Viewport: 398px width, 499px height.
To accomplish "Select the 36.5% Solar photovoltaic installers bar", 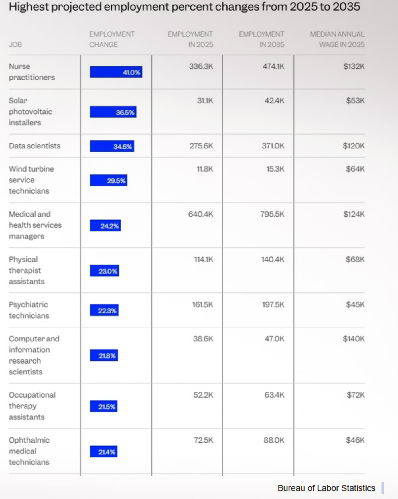I will tap(113, 112).
